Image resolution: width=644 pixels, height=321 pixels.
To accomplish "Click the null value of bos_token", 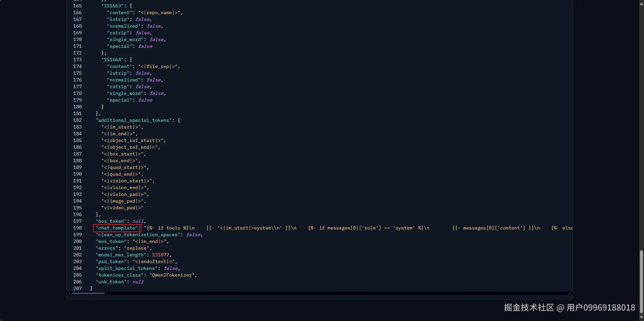I will point(138,221).
